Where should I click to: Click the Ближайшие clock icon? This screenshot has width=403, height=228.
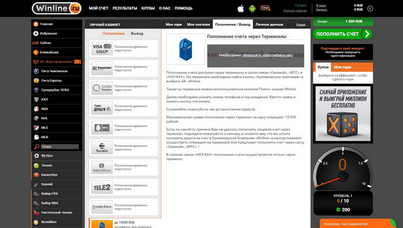point(36,52)
